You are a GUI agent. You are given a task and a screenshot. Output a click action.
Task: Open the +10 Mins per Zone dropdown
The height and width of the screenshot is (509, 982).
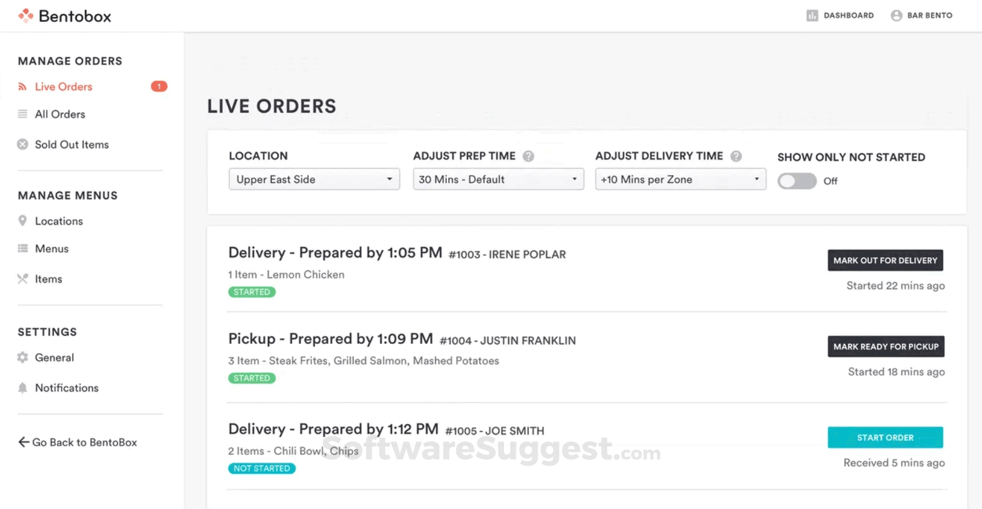pos(680,179)
